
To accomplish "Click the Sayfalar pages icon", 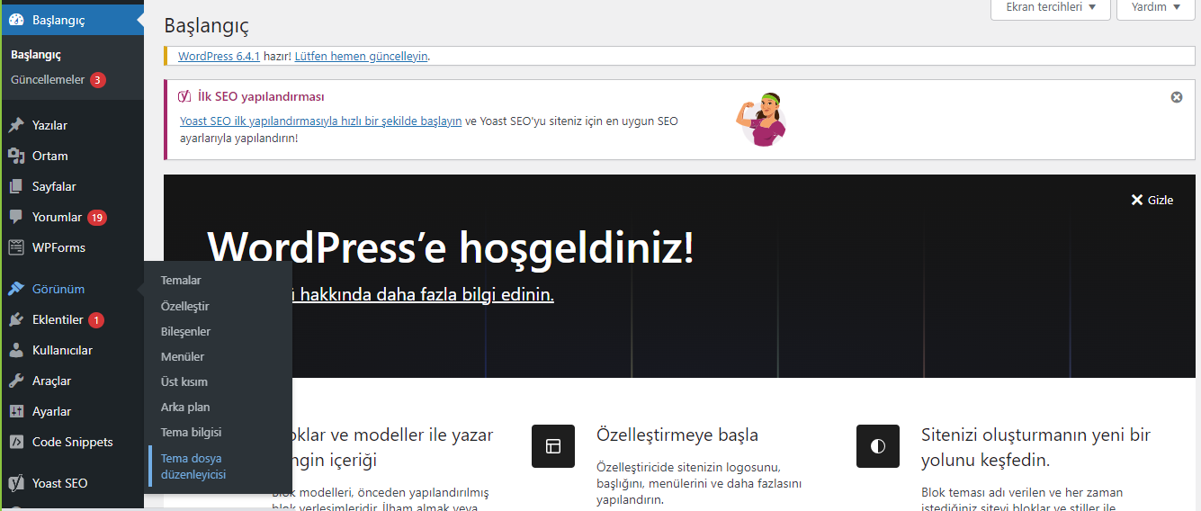I will click(16, 186).
